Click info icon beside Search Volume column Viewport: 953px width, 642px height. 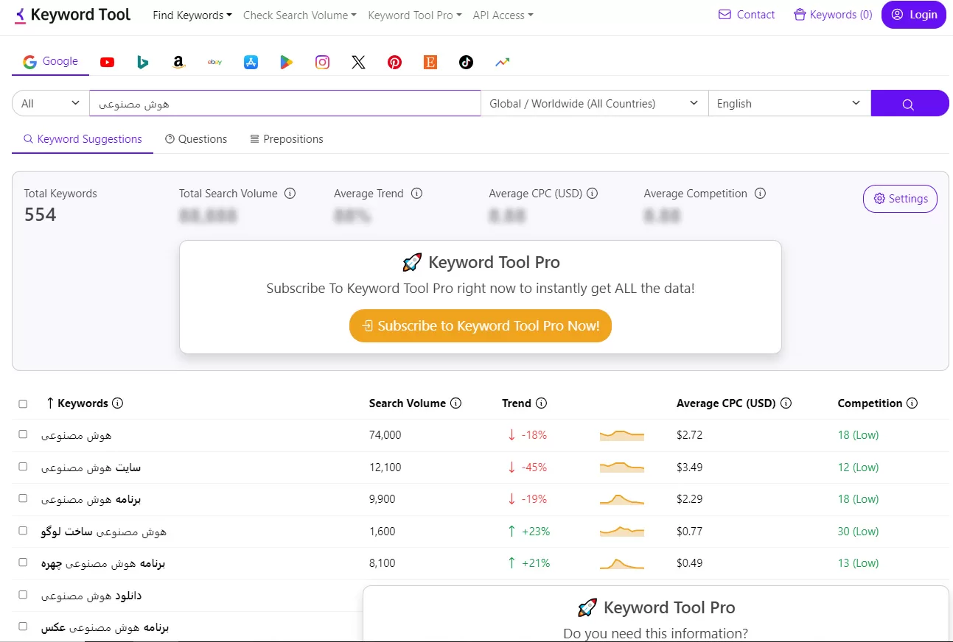pos(455,403)
